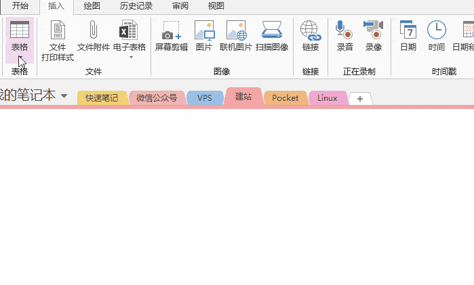Image resolution: width=474 pixels, height=285 pixels.
Task: Open the 视图 ribbon tab
Action: [216, 6]
